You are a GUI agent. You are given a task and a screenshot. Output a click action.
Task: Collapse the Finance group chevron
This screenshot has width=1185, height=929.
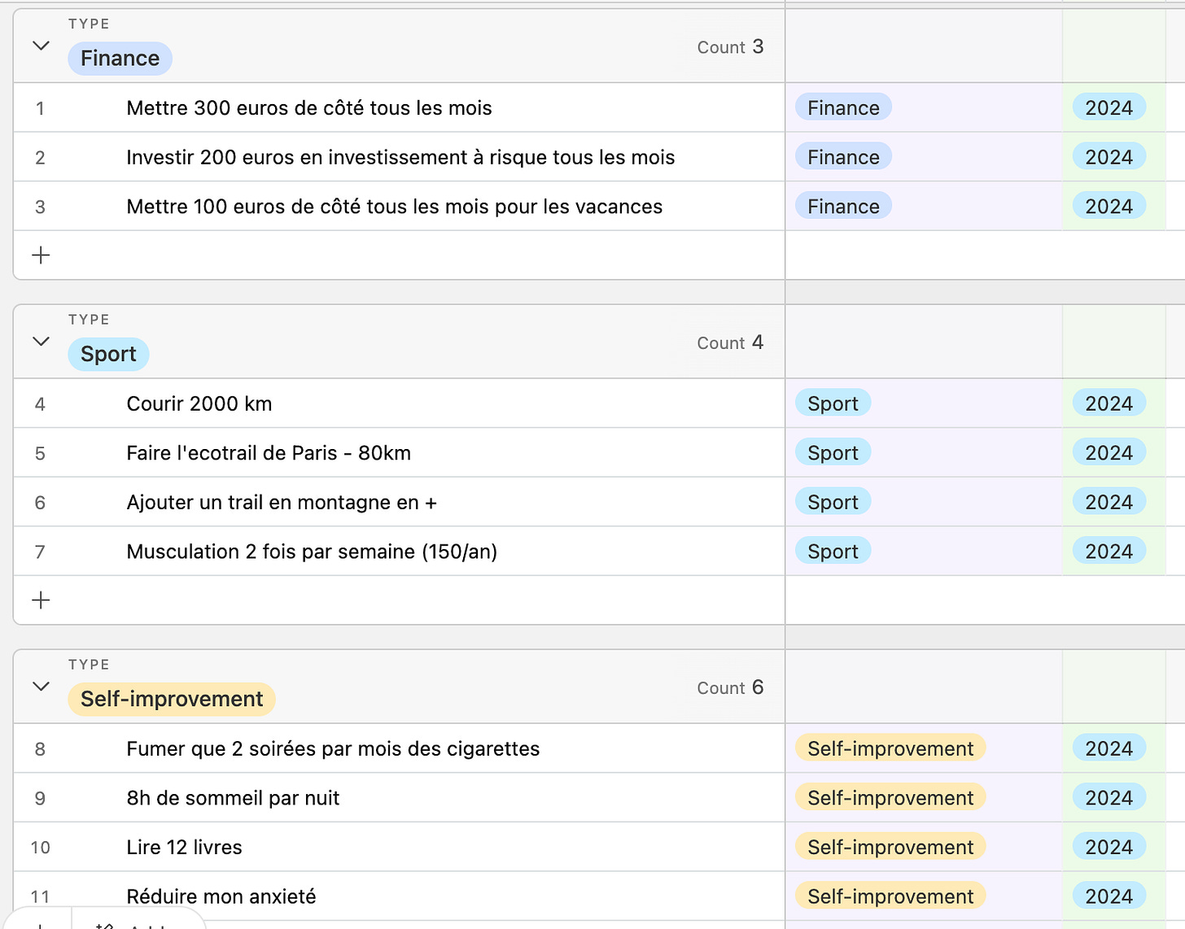41,46
